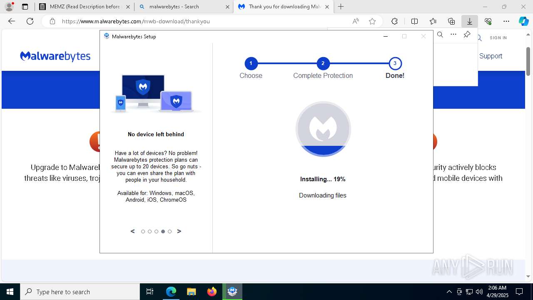The height and width of the screenshot is (300, 533).
Task: Open the Support page link
Action: (491, 56)
